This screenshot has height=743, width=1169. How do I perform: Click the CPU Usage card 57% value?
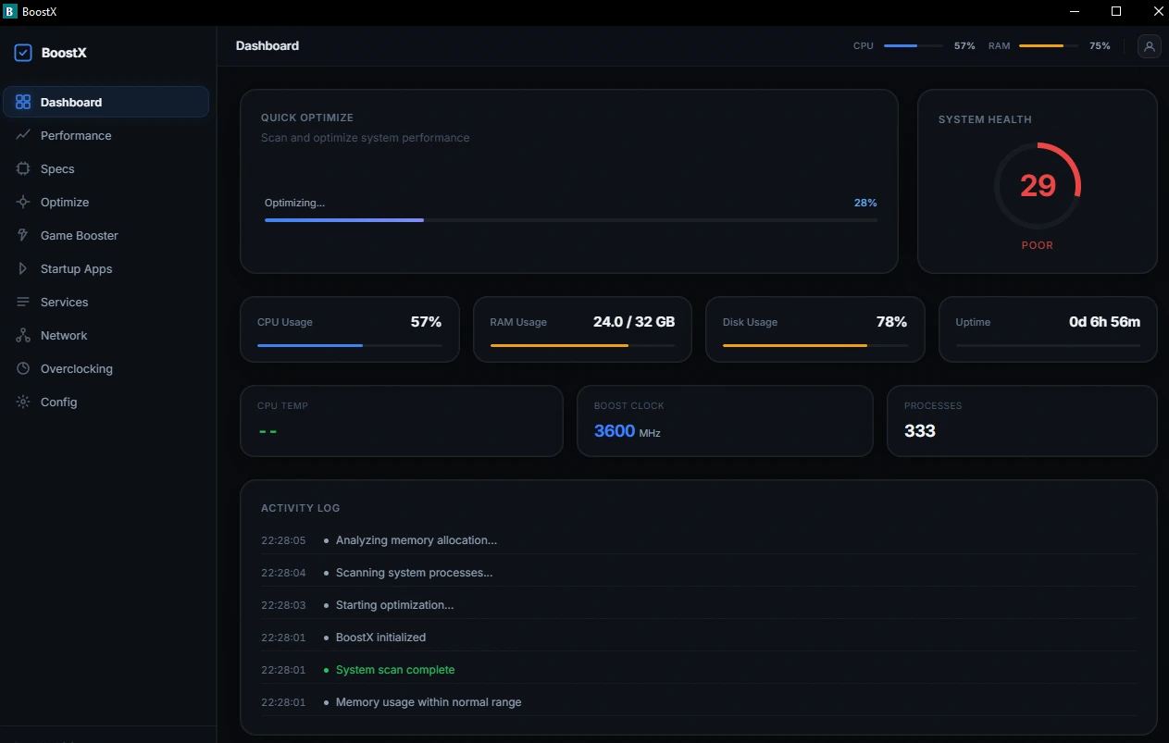[x=426, y=322]
